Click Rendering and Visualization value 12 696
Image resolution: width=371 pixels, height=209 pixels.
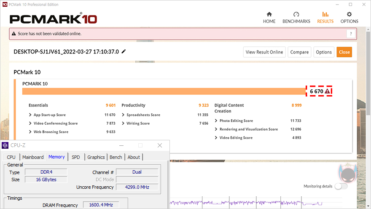pyautogui.click(x=296, y=129)
